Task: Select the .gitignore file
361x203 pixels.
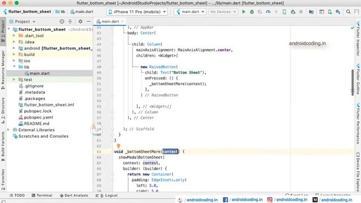Action: point(34,86)
